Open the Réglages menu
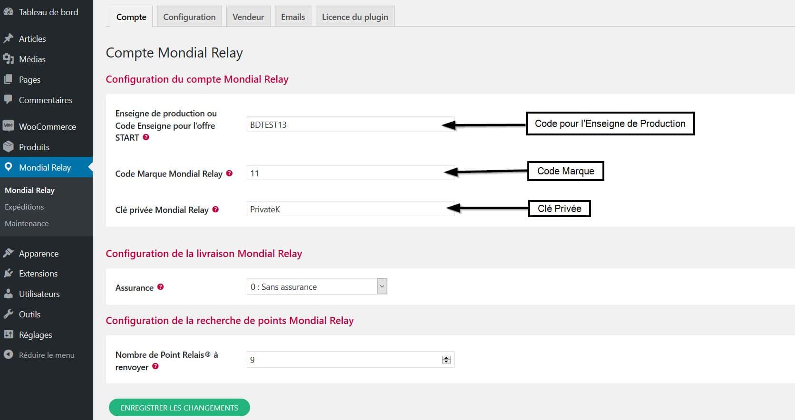The image size is (795, 420). pos(46,334)
